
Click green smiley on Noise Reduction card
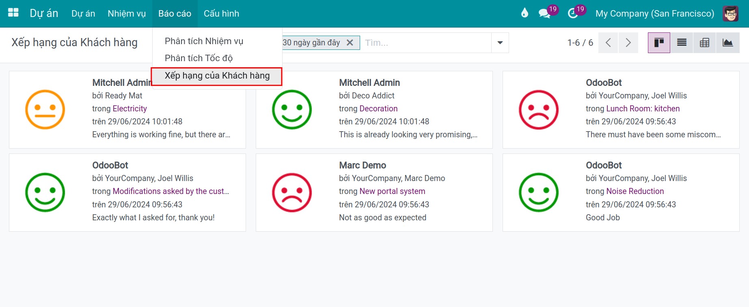539,192
